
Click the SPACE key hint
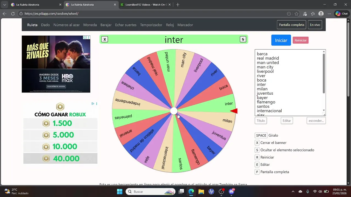pyautogui.click(x=261, y=135)
